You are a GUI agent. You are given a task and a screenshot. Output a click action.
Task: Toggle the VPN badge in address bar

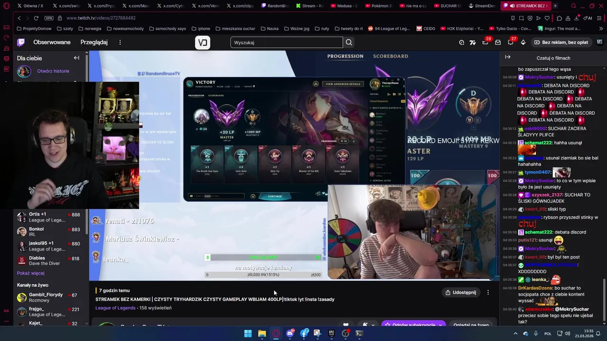pyautogui.click(x=49, y=18)
